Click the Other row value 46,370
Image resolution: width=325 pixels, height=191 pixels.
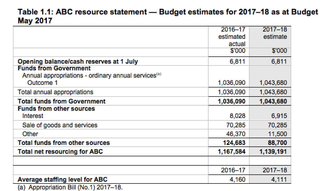(x=236, y=134)
